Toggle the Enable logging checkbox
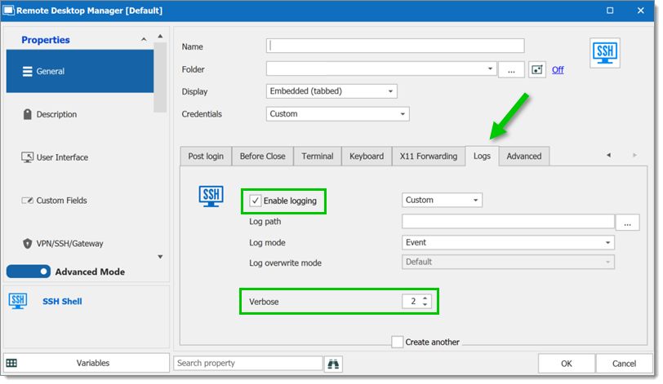The height and width of the screenshot is (384, 663). (255, 201)
